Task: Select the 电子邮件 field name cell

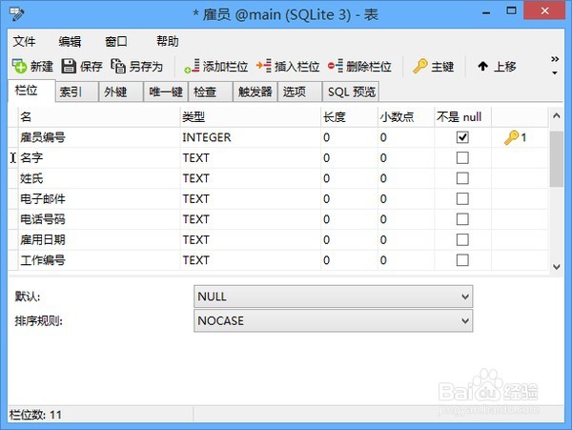Action: (x=99, y=198)
